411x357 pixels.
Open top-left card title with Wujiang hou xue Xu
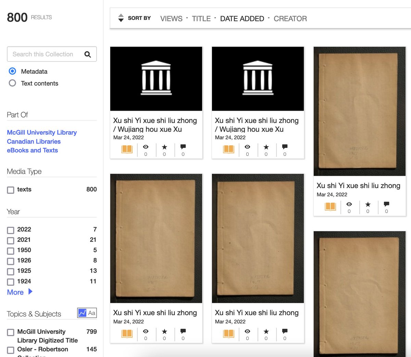click(155, 125)
